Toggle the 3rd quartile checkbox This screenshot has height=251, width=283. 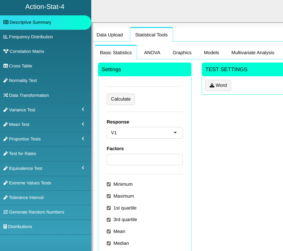pyautogui.click(x=109, y=219)
